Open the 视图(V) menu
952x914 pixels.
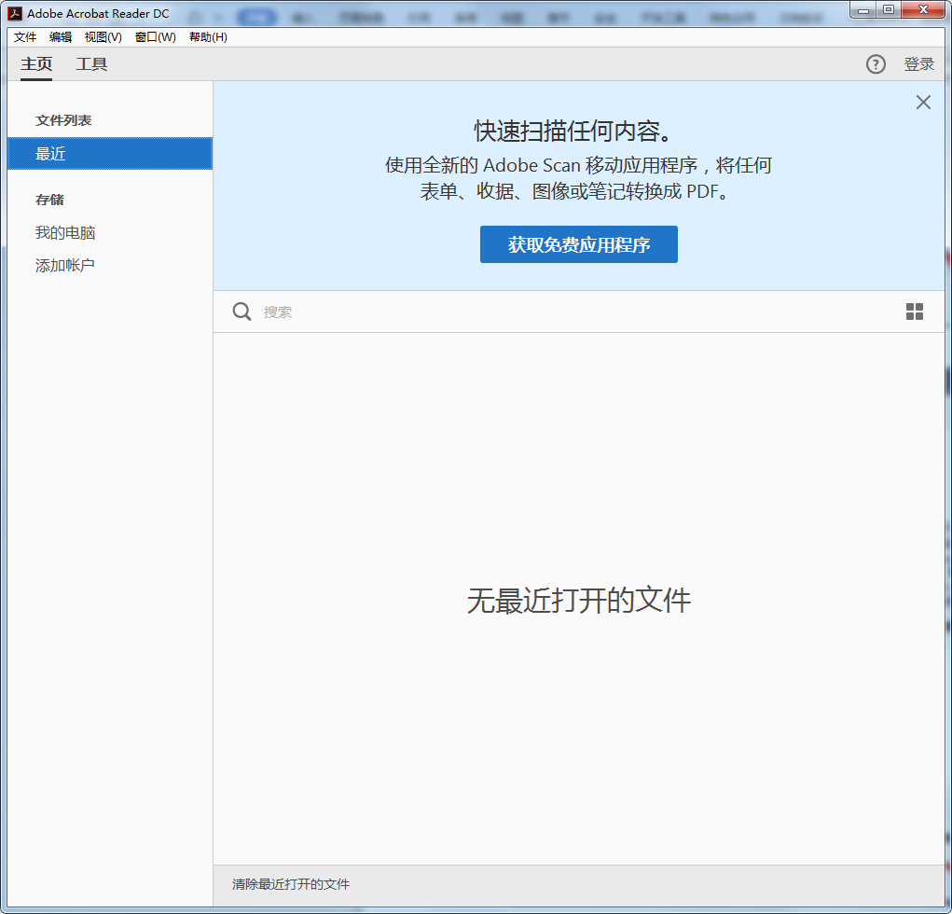tap(103, 37)
